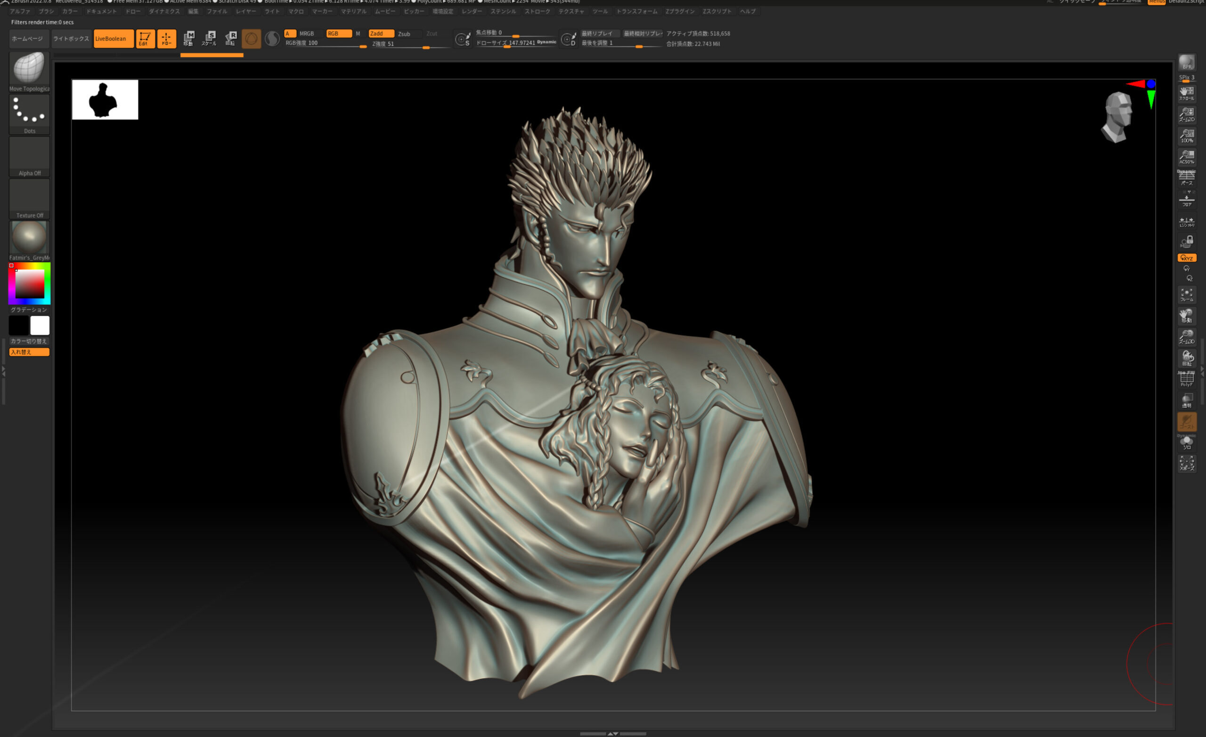The width and height of the screenshot is (1206, 737).
Task: Click the ホームページ button
Action: (x=29, y=39)
